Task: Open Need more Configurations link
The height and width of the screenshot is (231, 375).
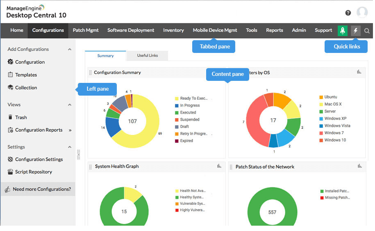Action: [x=41, y=189]
